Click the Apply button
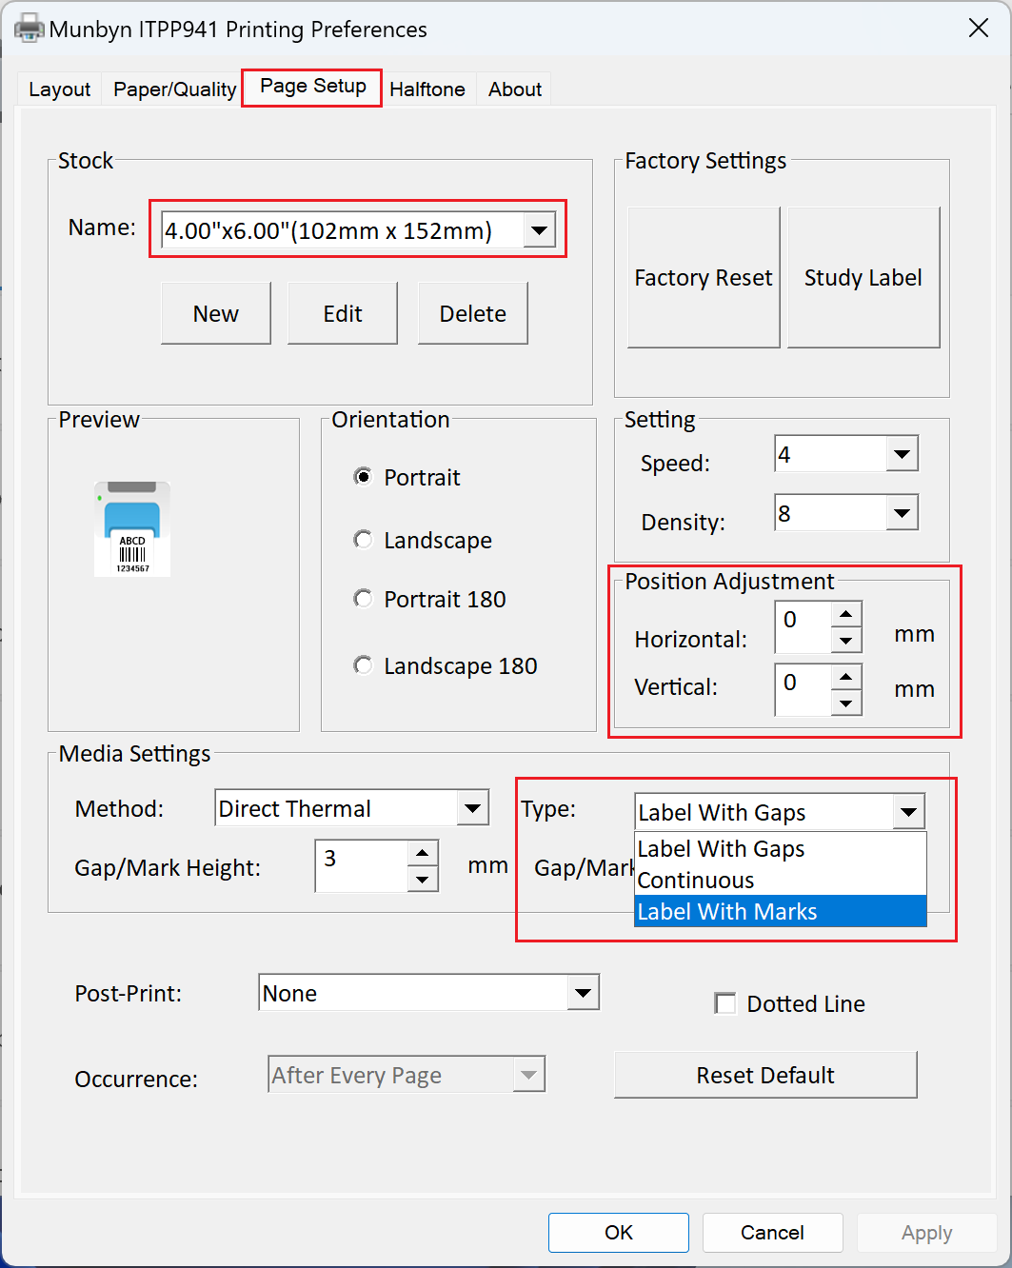 (x=926, y=1233)
